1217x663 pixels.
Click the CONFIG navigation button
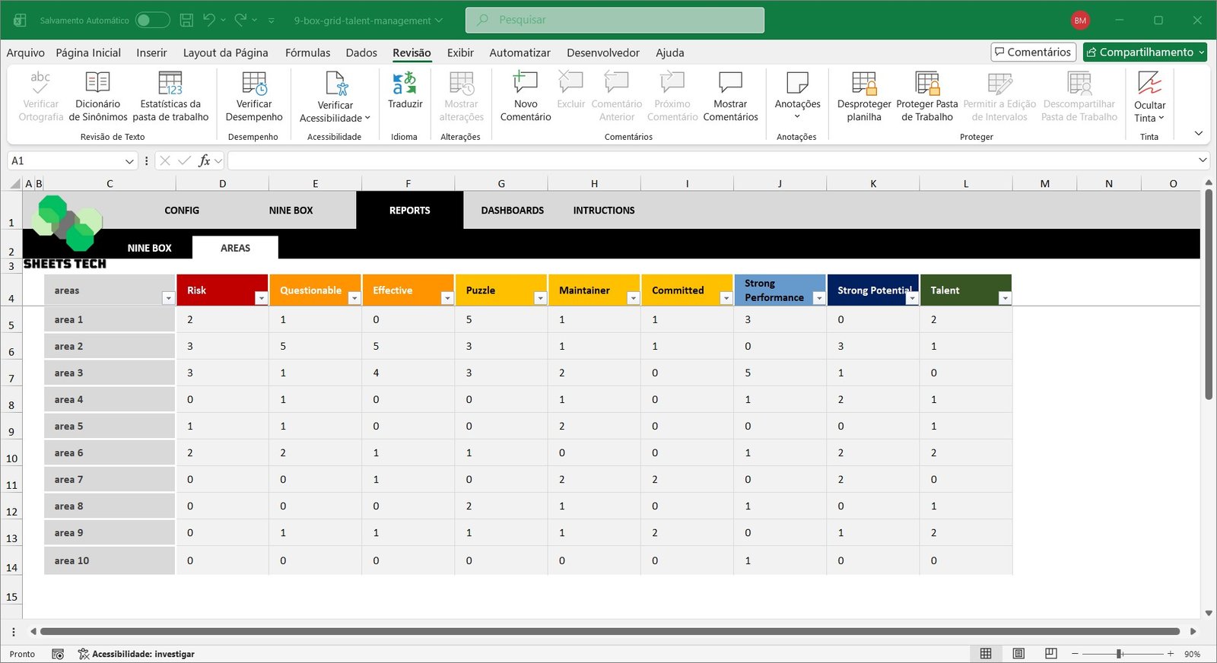point(182,211)
